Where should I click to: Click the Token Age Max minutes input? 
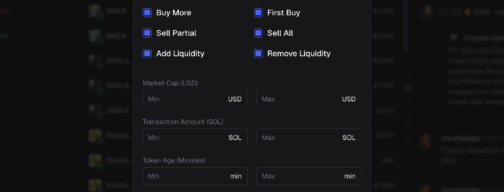click(x=299, y=176)
